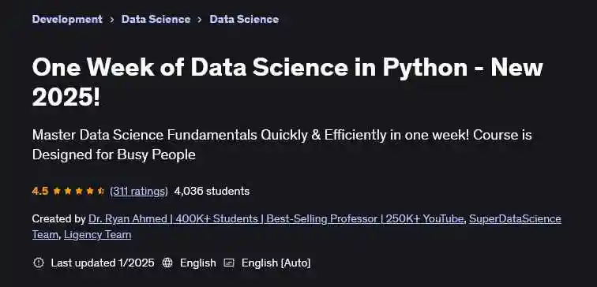Open the 311 ratings link
The width and height of the screenshot is (597, 287).
click(139, 191)
